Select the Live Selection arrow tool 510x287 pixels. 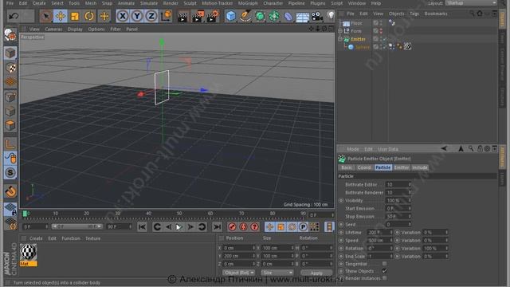point(46,16)
